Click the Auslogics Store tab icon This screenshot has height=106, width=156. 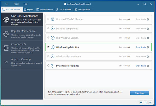tap(76, 9)
